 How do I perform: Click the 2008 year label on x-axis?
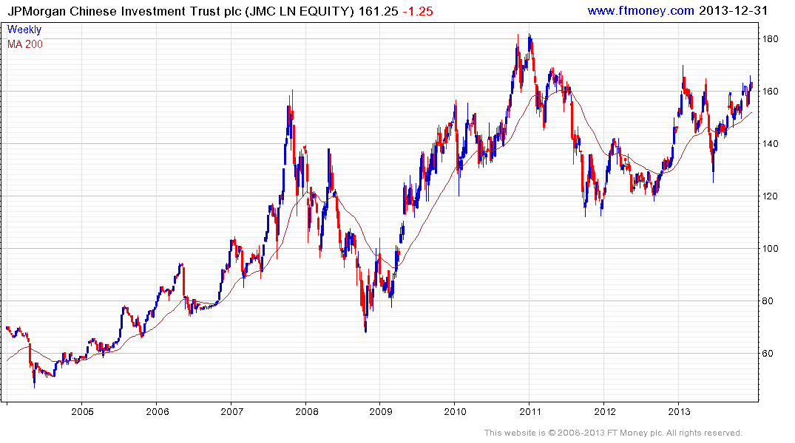point(306,411)
